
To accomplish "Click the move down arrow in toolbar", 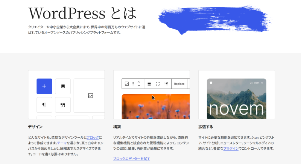I will click(139, 85).
